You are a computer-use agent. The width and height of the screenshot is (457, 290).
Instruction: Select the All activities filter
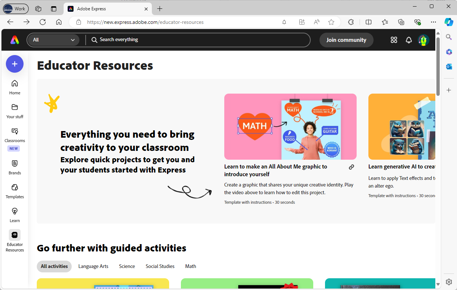click(x=54, y=267)
